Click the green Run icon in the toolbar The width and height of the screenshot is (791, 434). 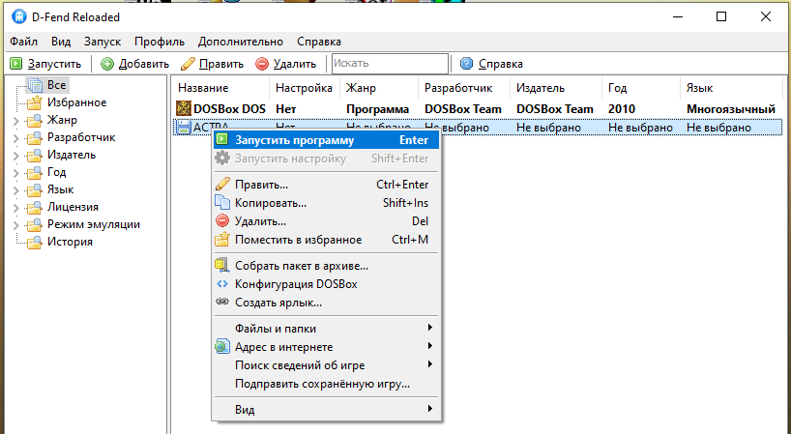16,64
